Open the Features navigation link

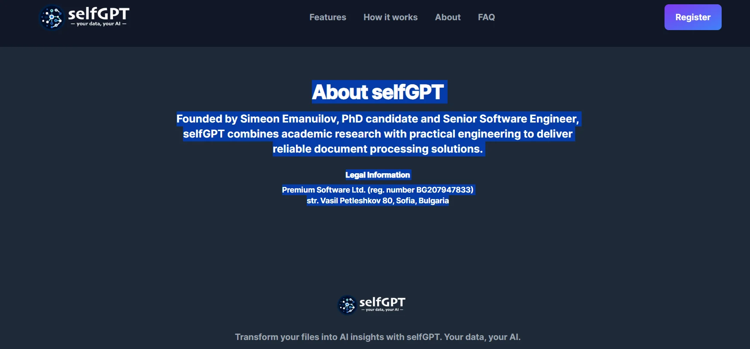(x=328, y=17)
